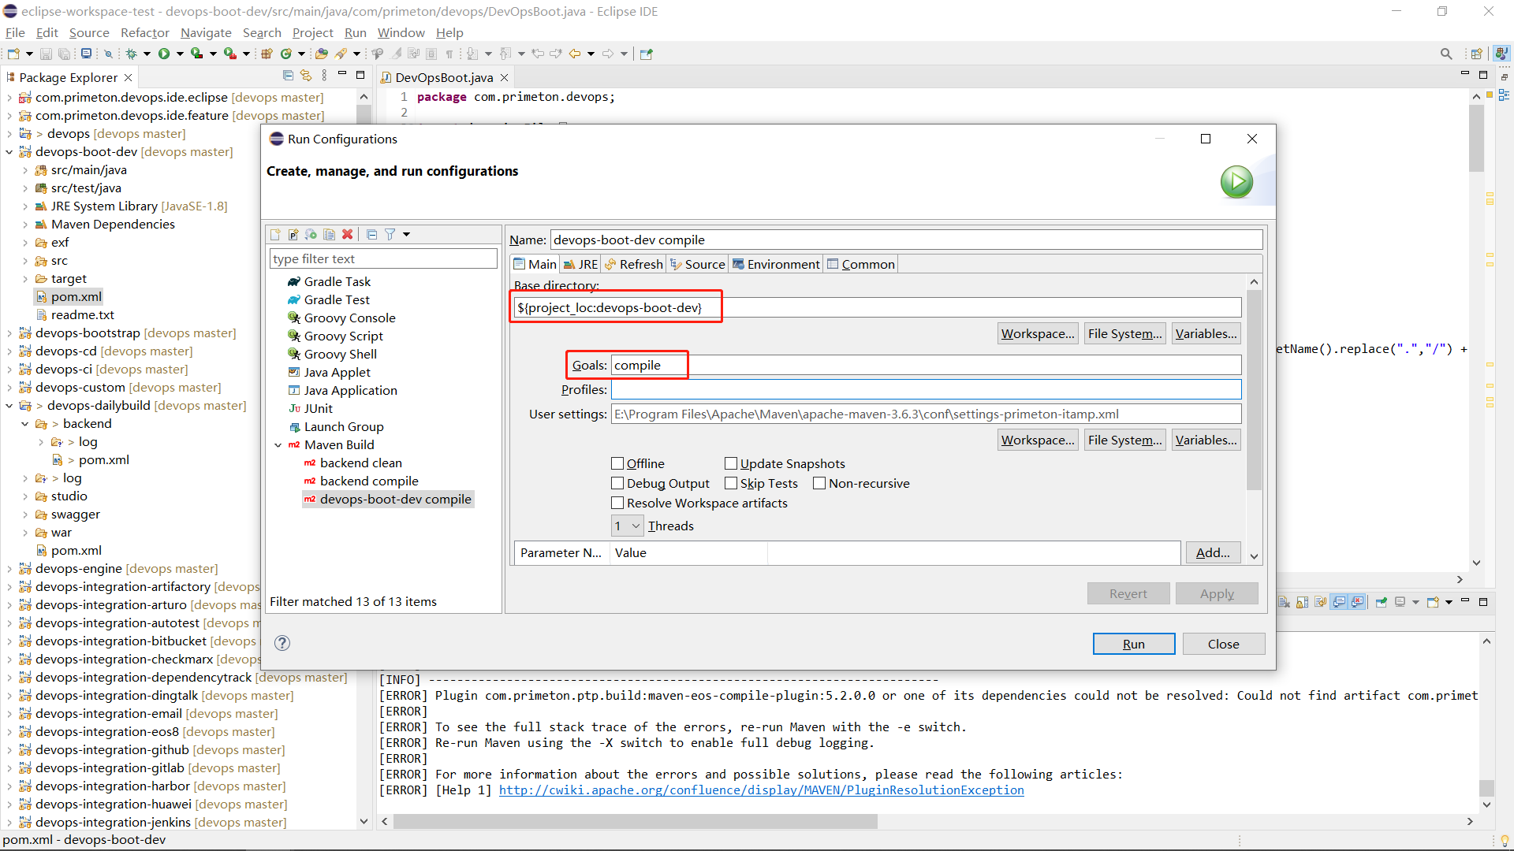Open the dialog help question mark
This screenshot has height=851, width=1514.
coord(282,643)
